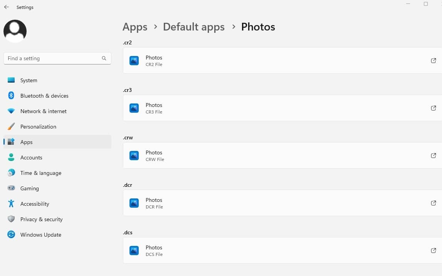Screen dimensions: 442x276
Task: Open Accessibility settings from the sidebar
Action: coord(35,204)
